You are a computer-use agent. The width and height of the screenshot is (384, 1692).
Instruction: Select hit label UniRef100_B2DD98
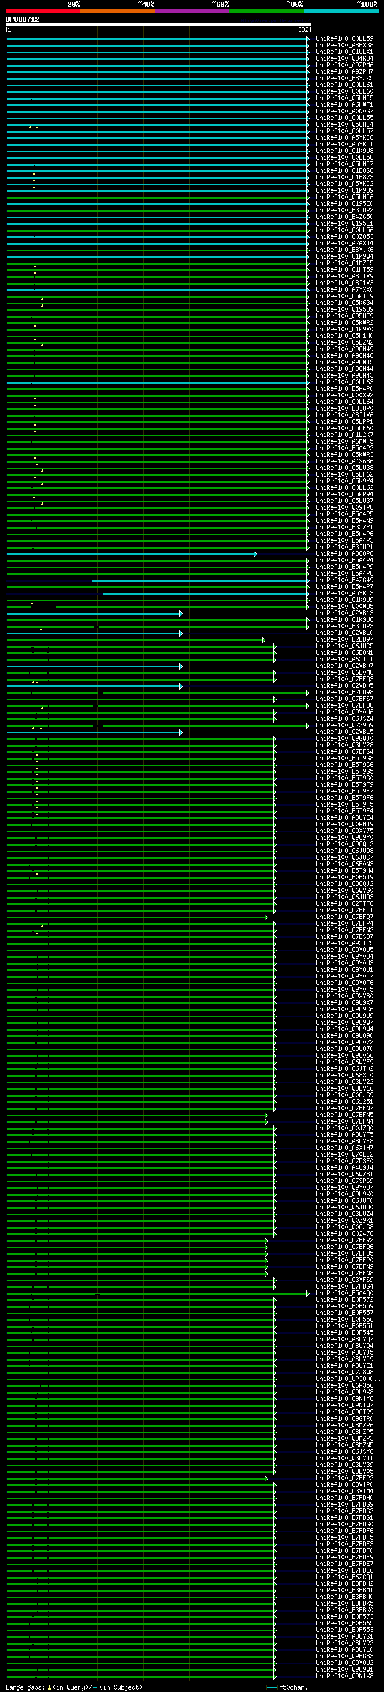pos(344,692)
